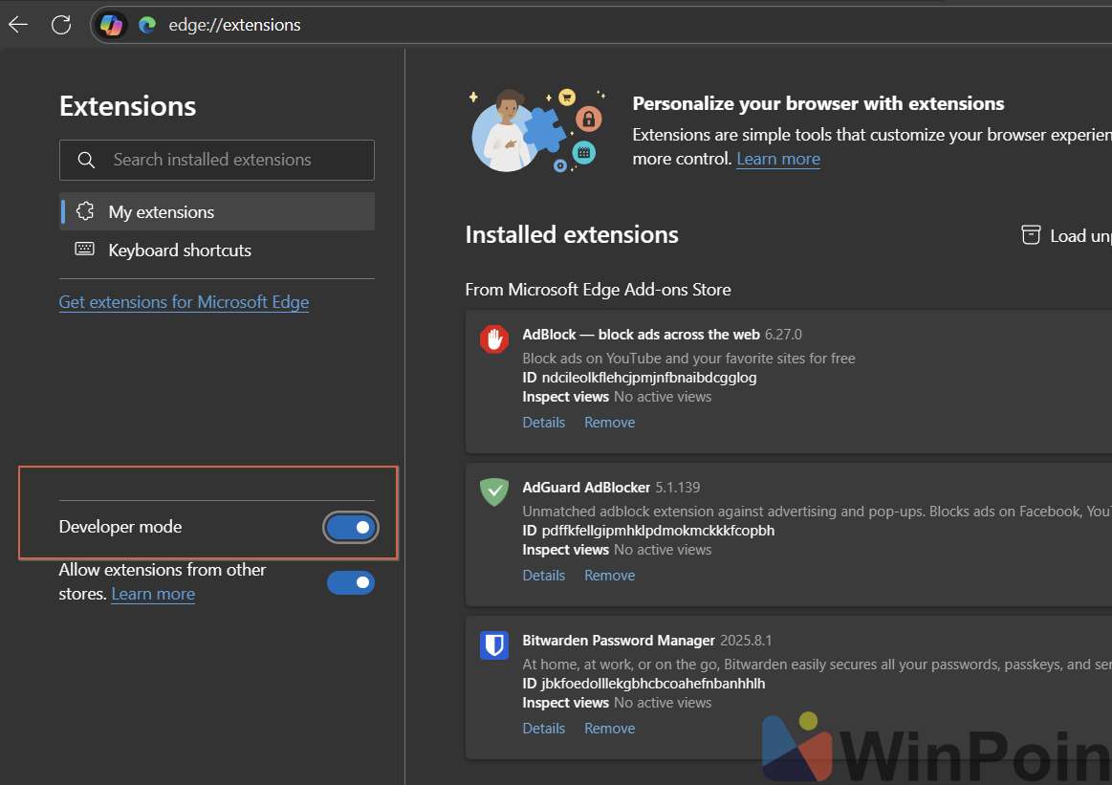This screenshot has width=1112, height=785.
Task: Open Learn more link in Personalize banner
Action: pos(778,159)
